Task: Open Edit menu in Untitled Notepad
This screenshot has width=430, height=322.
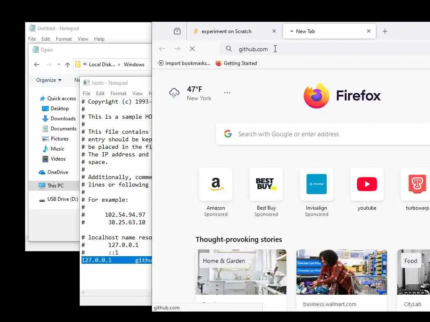Action: pos(45,39)
